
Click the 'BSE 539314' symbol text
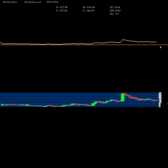(53, 2)
